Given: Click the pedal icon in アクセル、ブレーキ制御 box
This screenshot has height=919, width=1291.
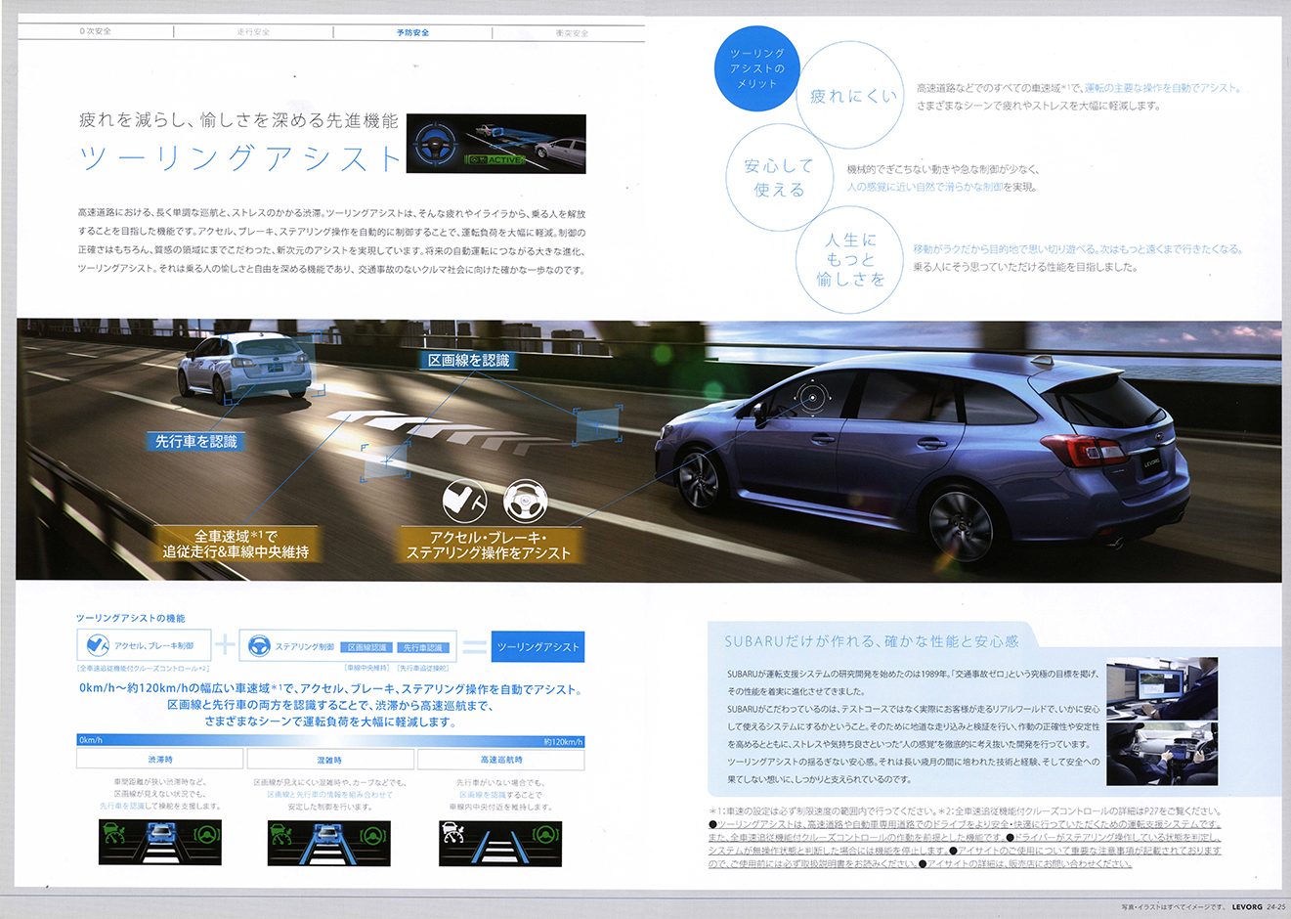Looking at the screenshot, I should [98, 645].
